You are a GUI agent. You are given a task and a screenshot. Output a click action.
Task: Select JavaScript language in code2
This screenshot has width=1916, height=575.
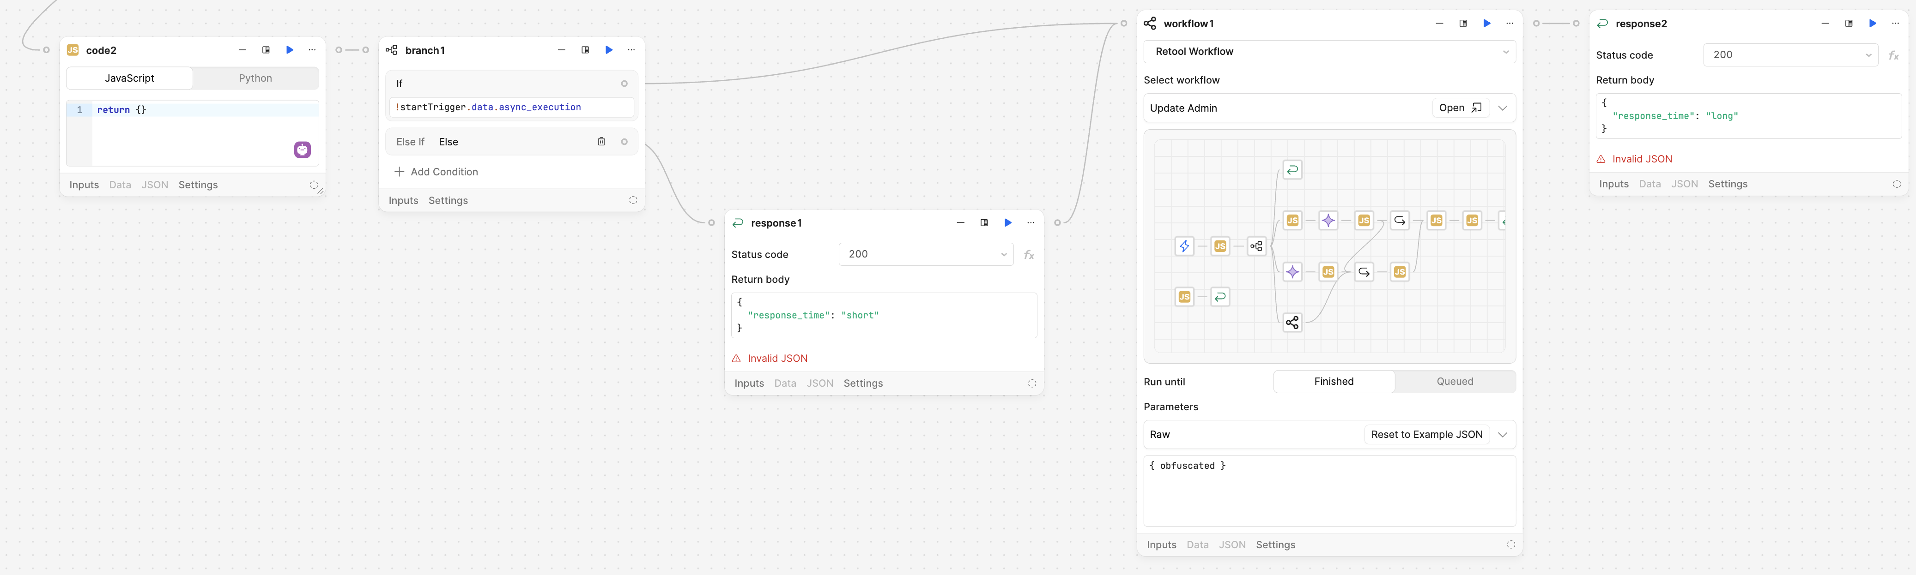click(129, 78)
